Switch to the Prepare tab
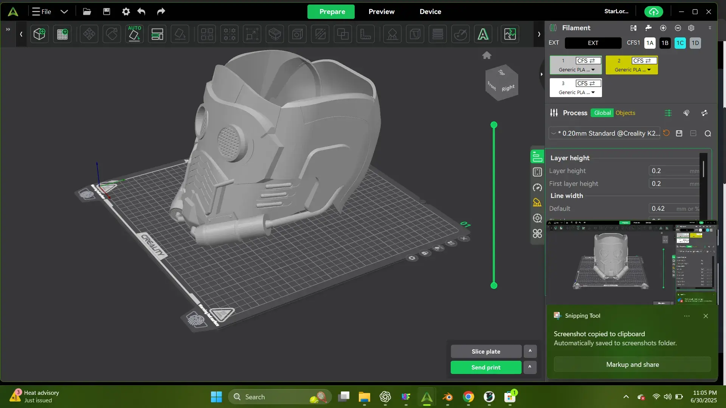This screenshot has width=726, height=408. [331, 12]
